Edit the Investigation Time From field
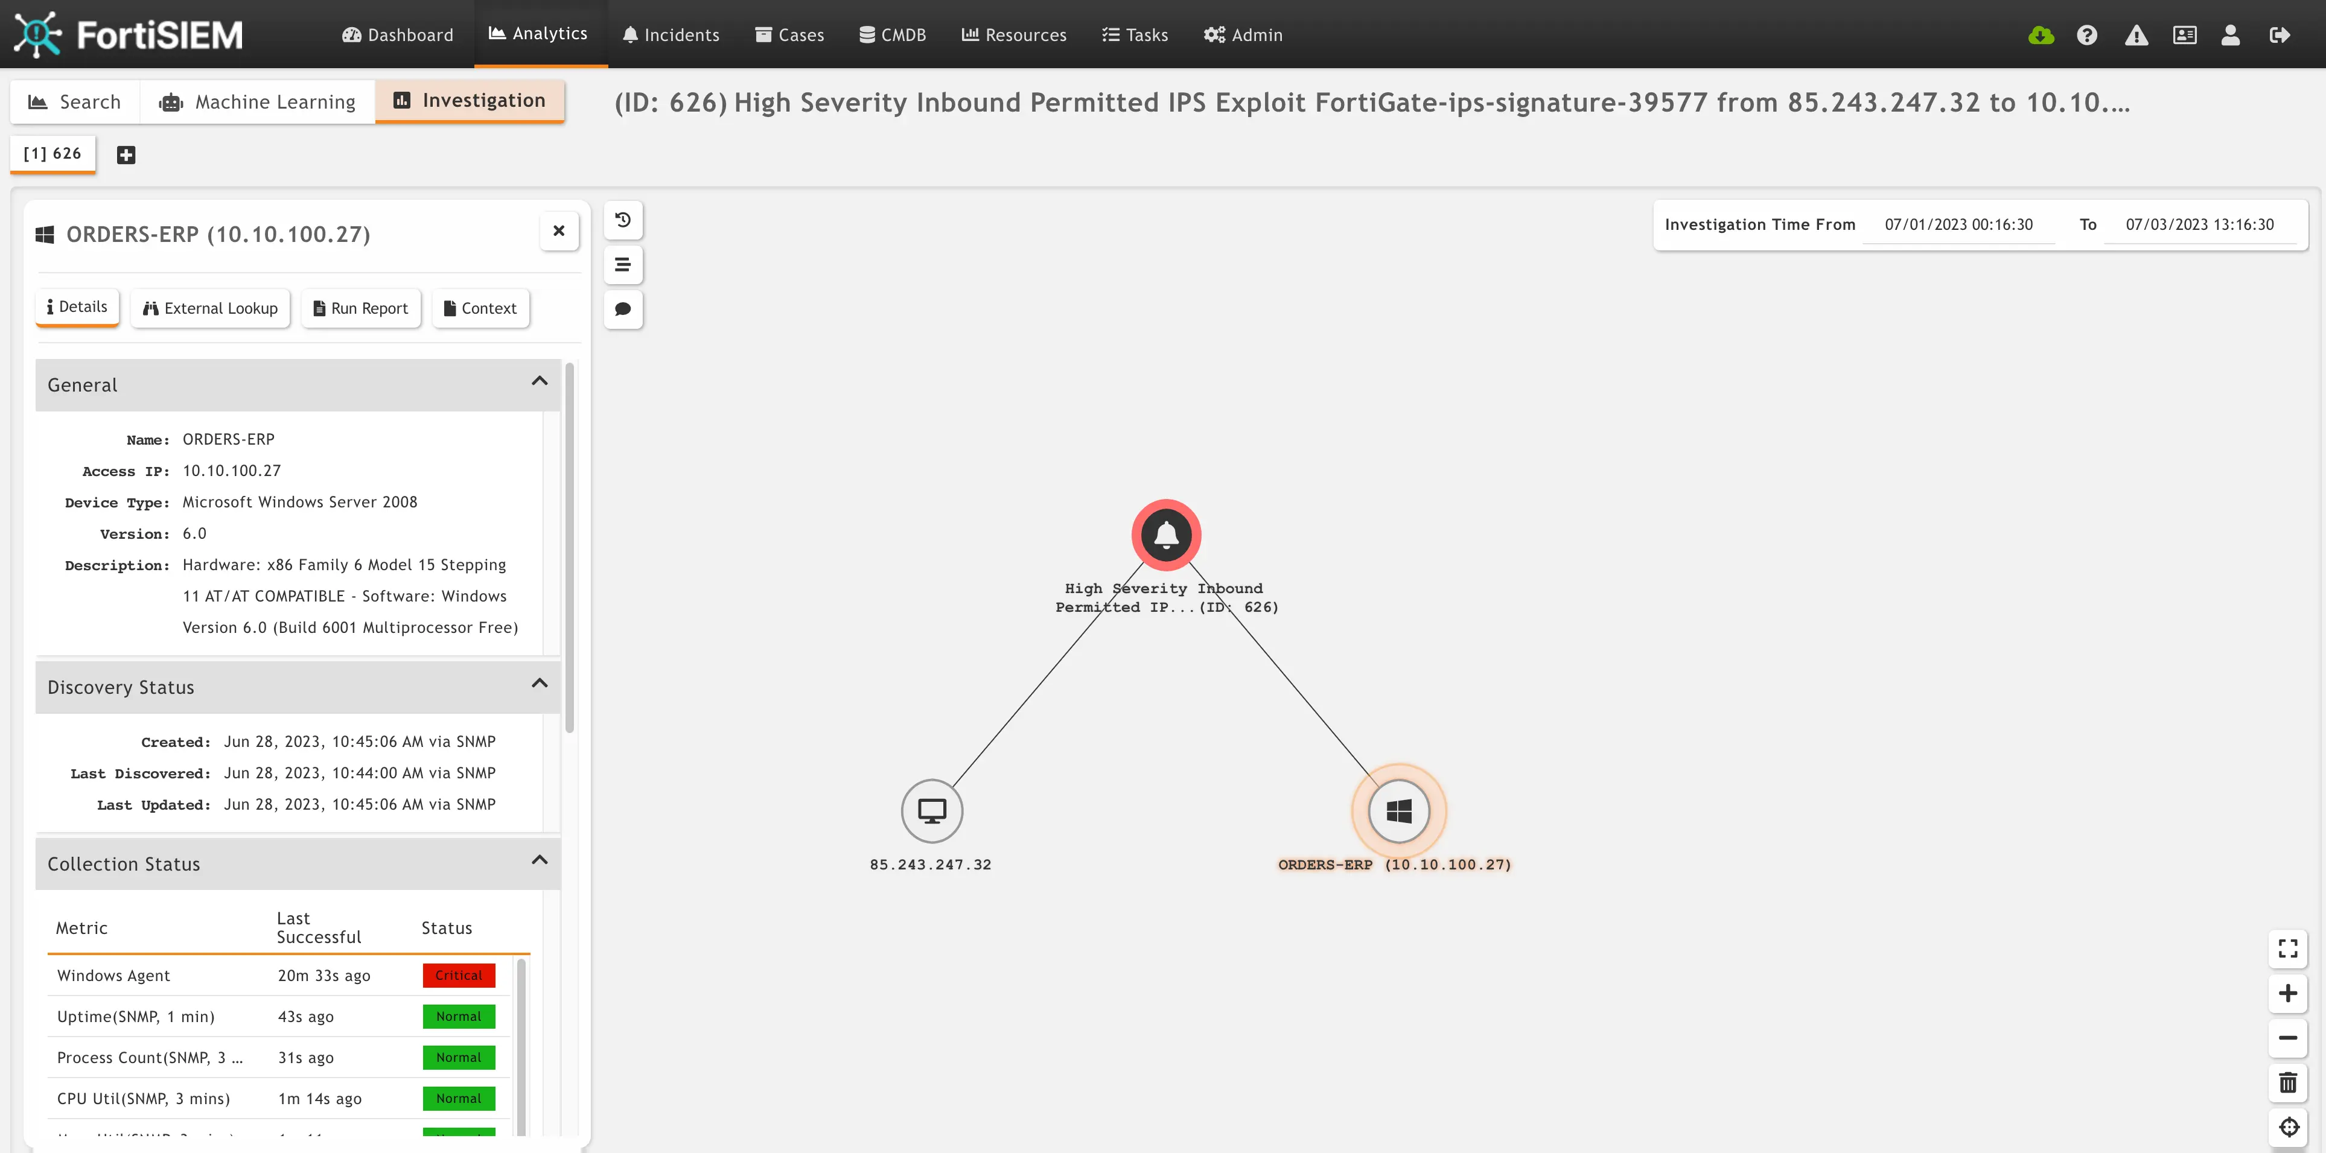Viewport: 2326px width, 1153px height. click(x=1958, y=225)
